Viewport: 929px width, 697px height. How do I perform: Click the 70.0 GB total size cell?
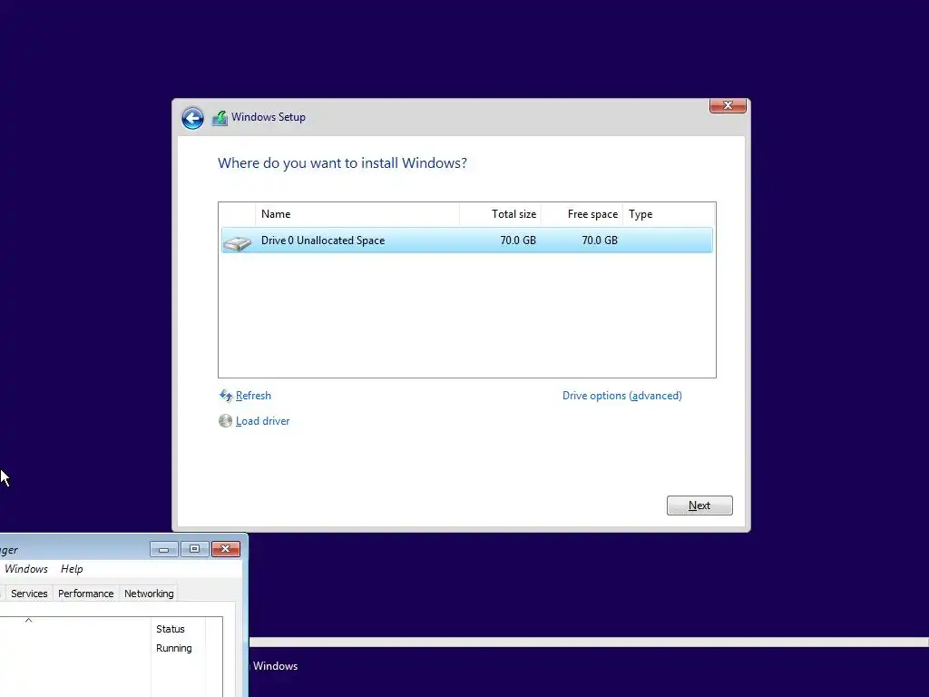tap(518, 240)
